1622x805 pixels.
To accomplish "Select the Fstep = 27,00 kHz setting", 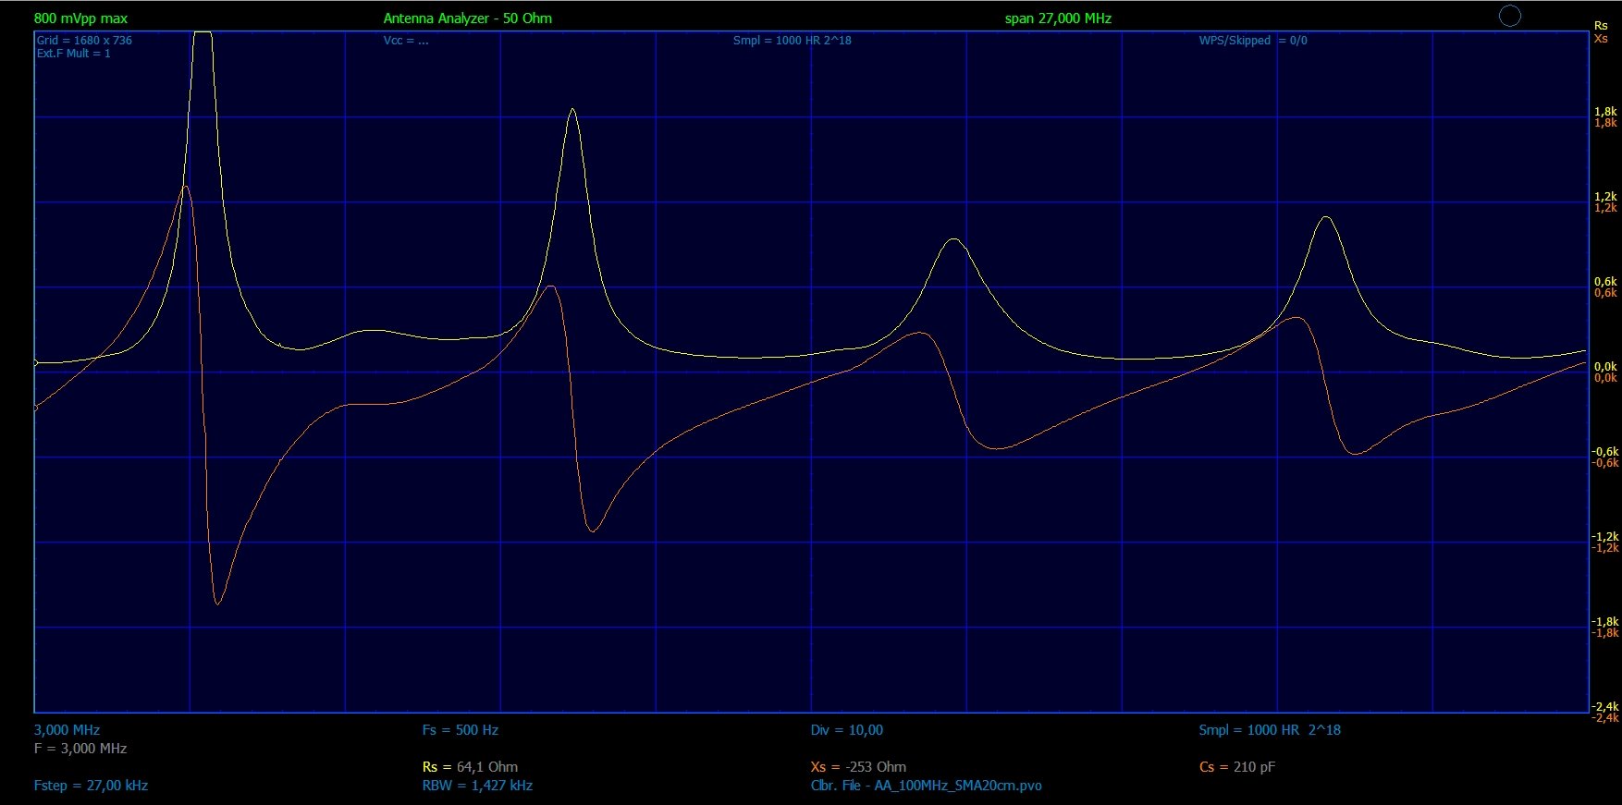I will (91, 786).
